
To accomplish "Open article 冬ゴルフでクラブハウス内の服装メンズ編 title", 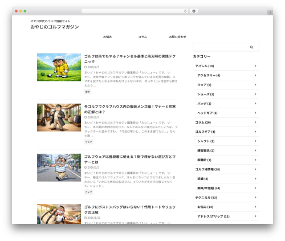I will coord(130,109).
